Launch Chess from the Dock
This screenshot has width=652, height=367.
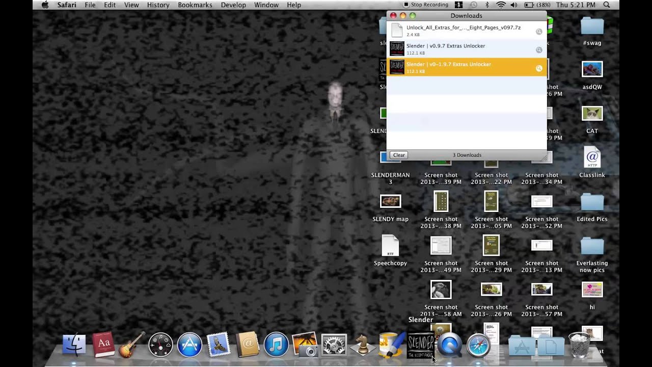coord(363,345)
